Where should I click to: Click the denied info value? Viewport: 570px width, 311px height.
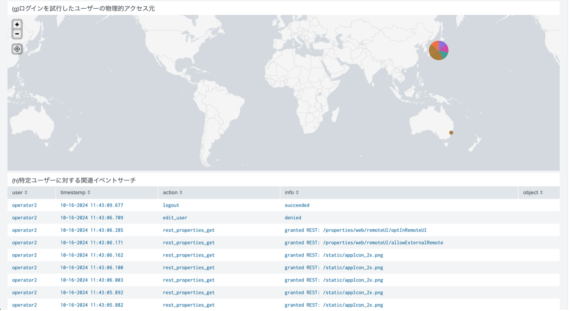pos(293,218)
